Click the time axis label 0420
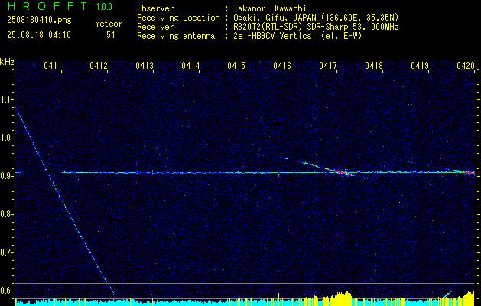Viewport: 481px width, 306px height. 466,65
